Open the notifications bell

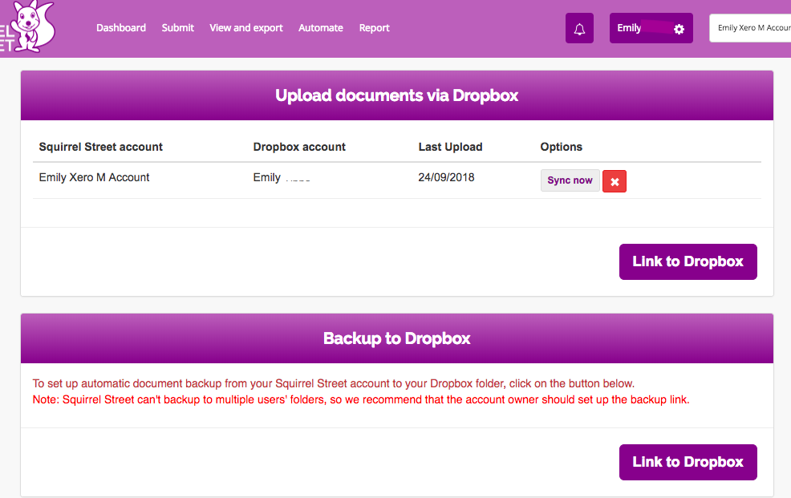[x=579, y=28]
